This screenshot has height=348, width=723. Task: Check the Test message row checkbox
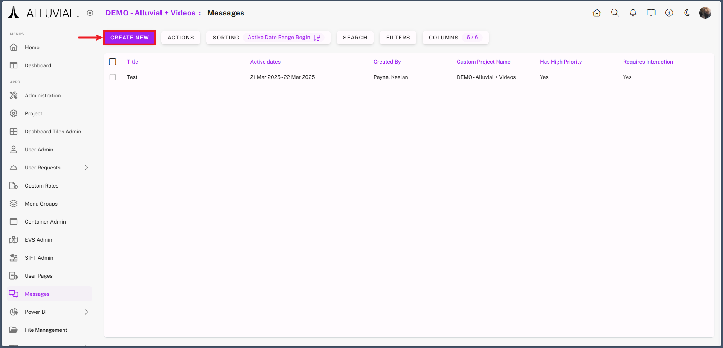click(x=113, y=77)
